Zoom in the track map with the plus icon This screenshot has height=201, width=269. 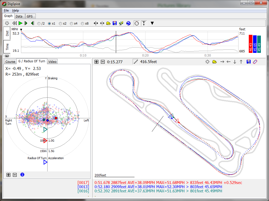click(x=96, y=62)
